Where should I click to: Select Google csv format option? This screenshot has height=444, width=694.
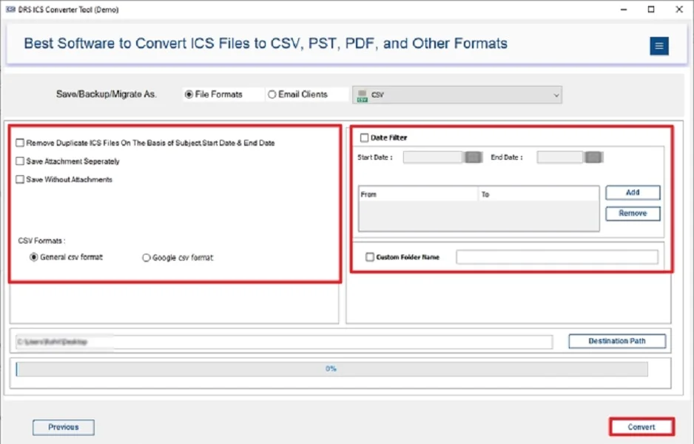[146, 258]
